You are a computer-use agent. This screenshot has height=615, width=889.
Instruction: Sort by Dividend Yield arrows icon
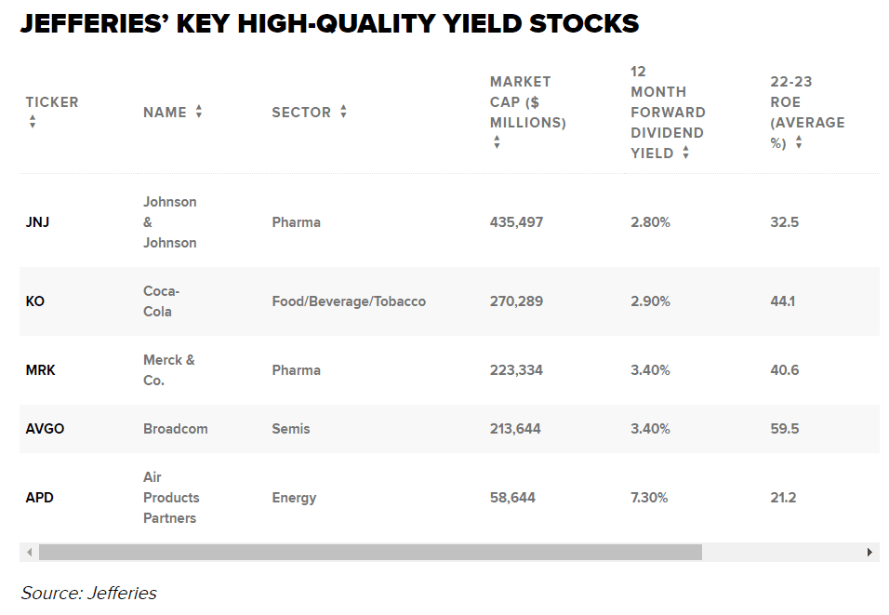(685, 152)
